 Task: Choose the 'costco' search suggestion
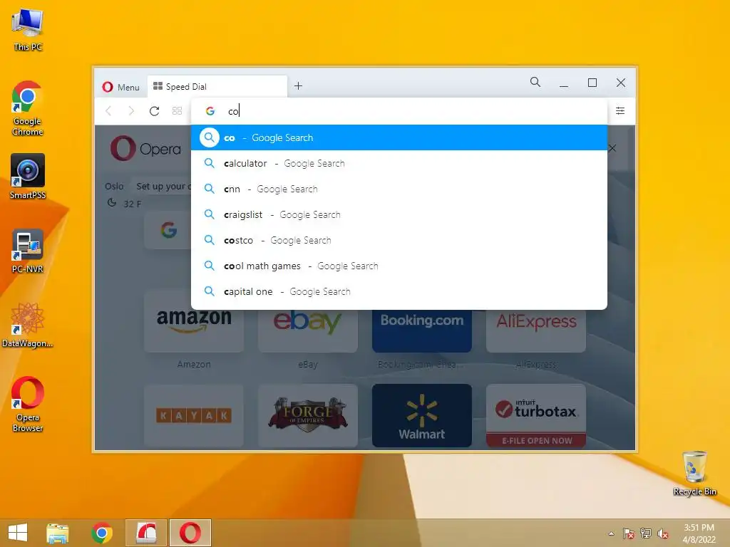click(x=399, y=240)
